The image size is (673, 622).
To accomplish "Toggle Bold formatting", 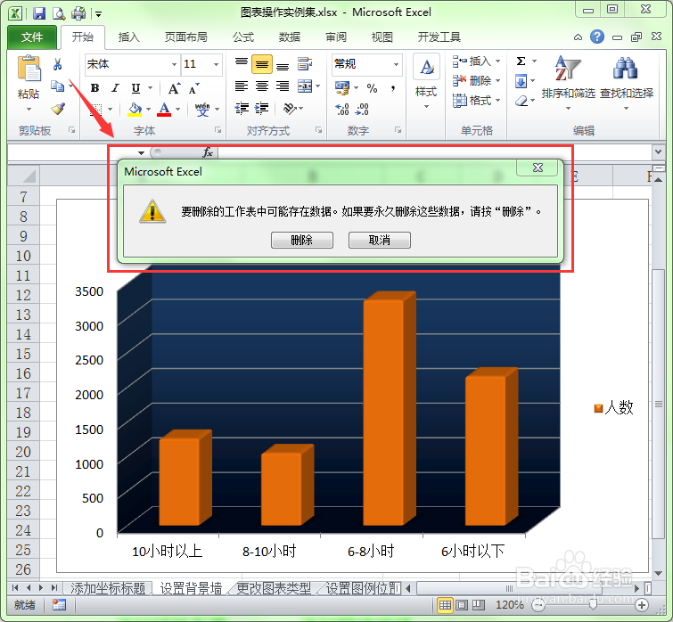I will coord(94,88).
